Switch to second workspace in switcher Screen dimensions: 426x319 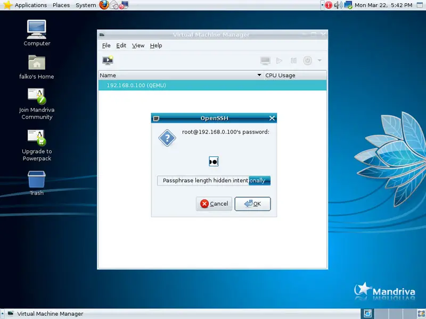coord(381,314)
